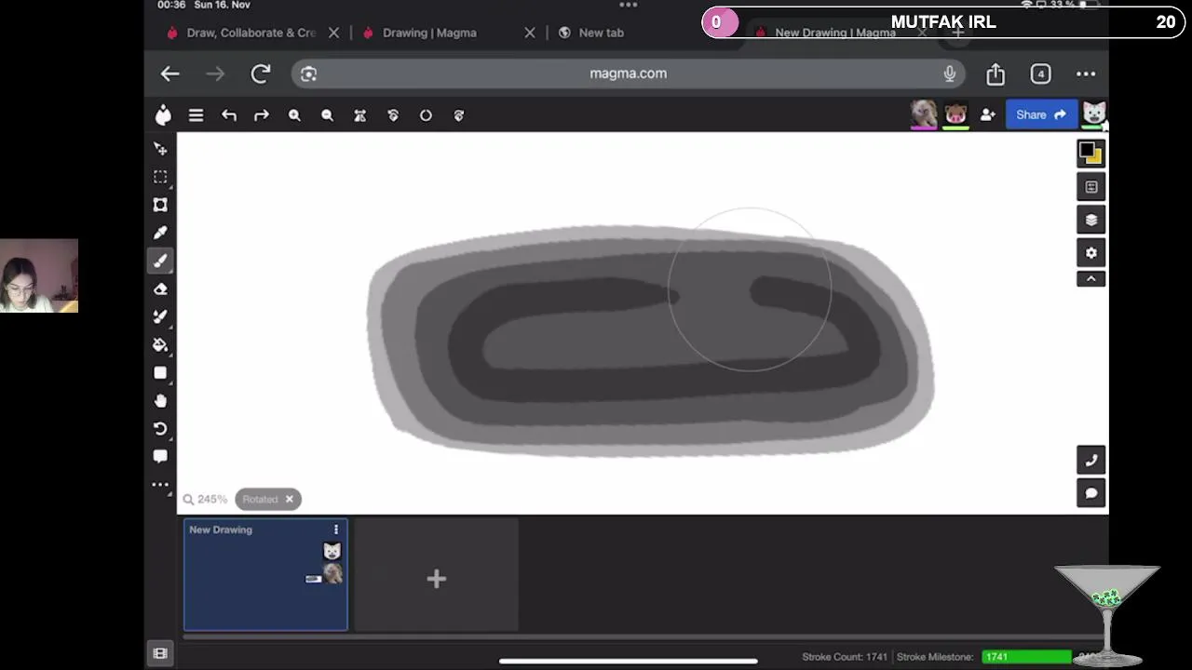Invite a user with add-person icon

pos(987,114)
